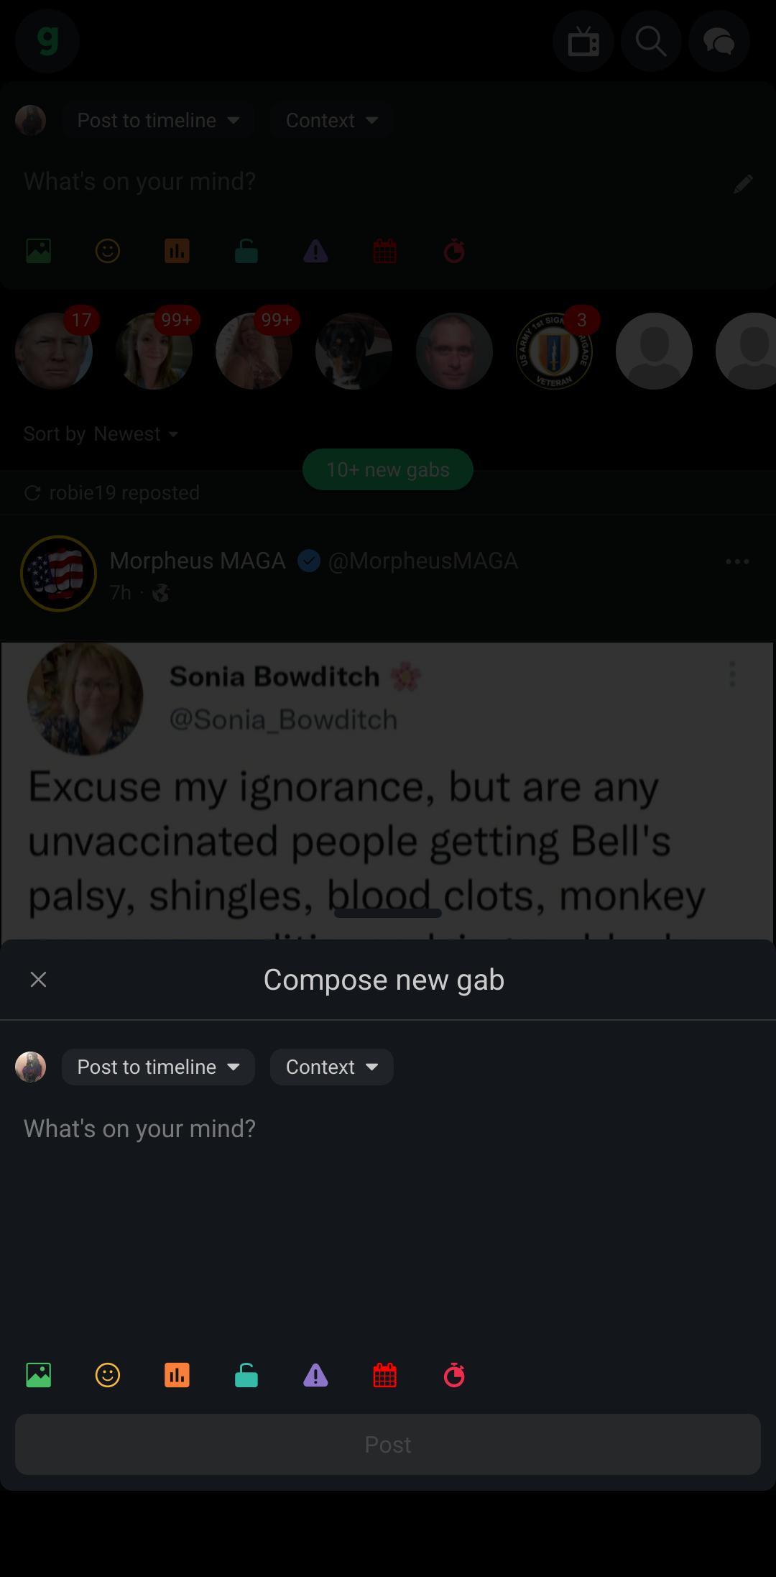776x1577 pixels.
Task: Open the Post to timeline dropdown
Action: 158,1067
